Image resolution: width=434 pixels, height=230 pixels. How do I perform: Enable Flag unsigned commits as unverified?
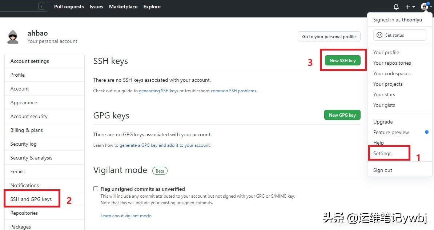click(x=96, y=189)
